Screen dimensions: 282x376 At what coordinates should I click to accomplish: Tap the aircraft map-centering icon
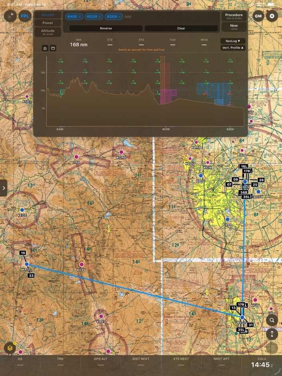(x=10, y=16)
